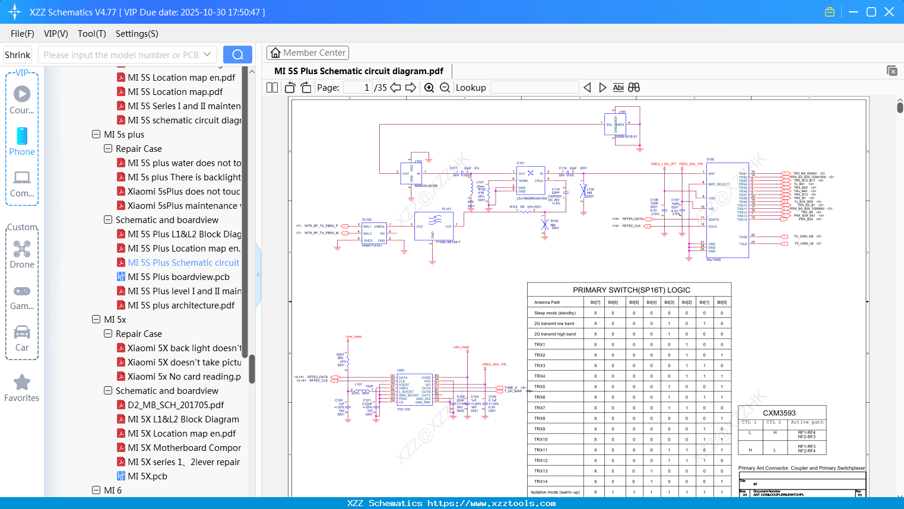Click the printer icon in the title bar
This screenshot has height=509, width=904.
coord(830,11)
